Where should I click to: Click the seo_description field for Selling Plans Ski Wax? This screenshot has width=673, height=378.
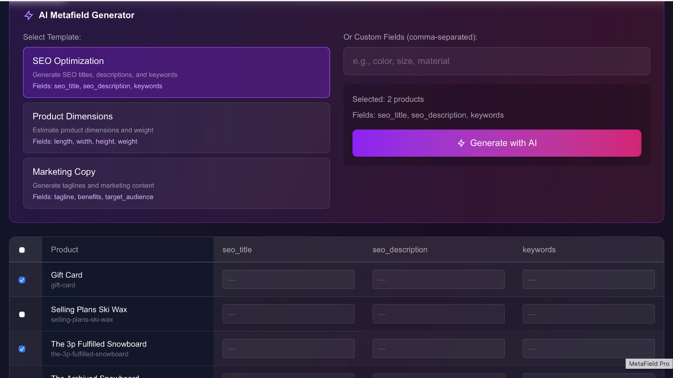pyautogui.click(x=438, y=314)
